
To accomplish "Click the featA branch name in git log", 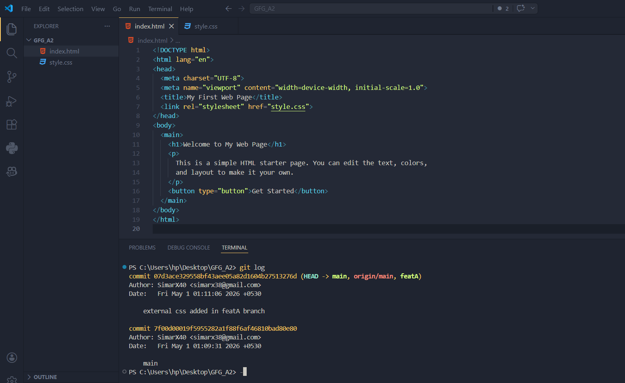I will point(409,276).
